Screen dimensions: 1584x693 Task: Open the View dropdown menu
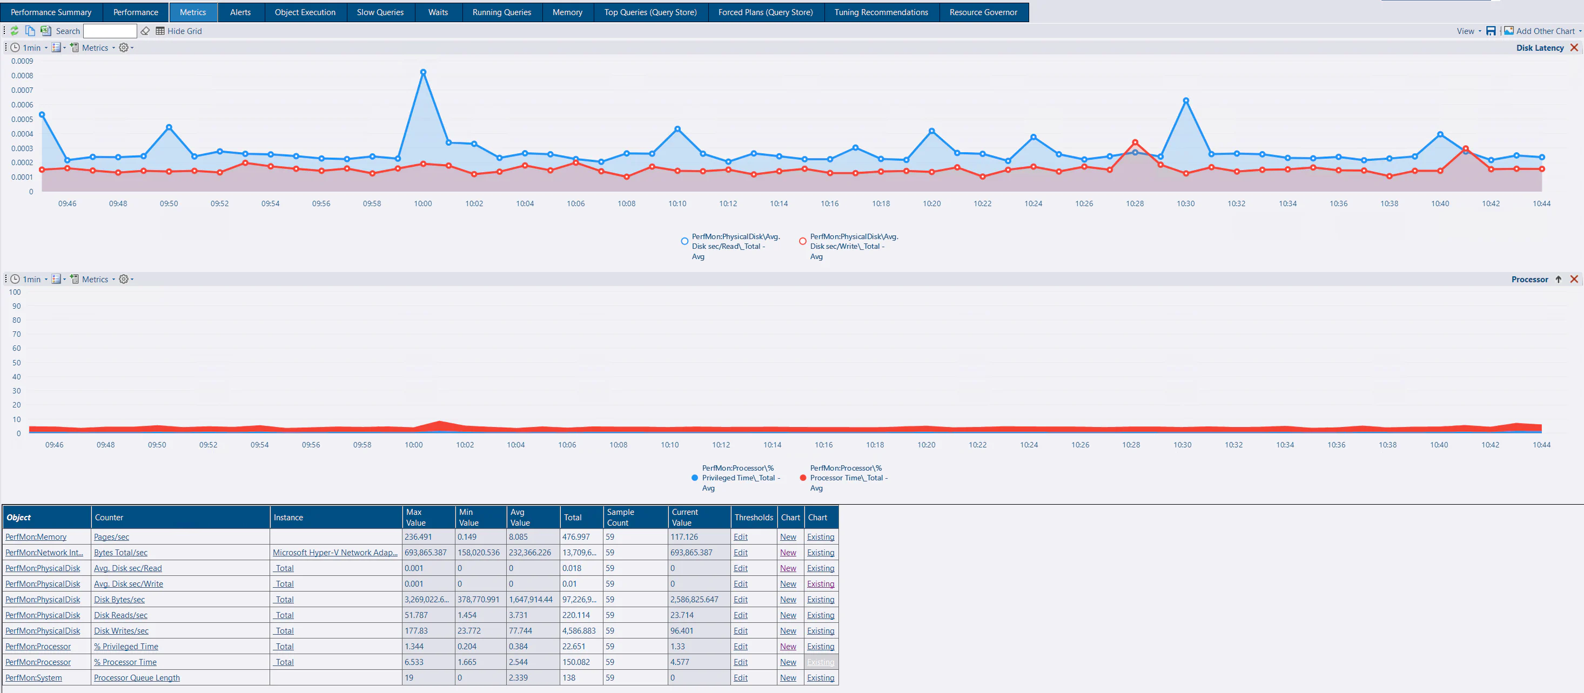1469,31
